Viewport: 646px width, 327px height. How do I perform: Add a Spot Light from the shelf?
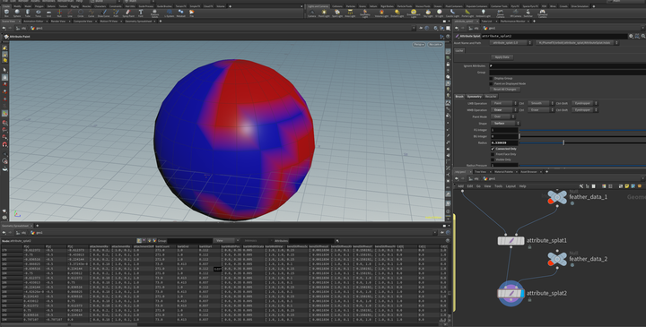tap(337, 13)
